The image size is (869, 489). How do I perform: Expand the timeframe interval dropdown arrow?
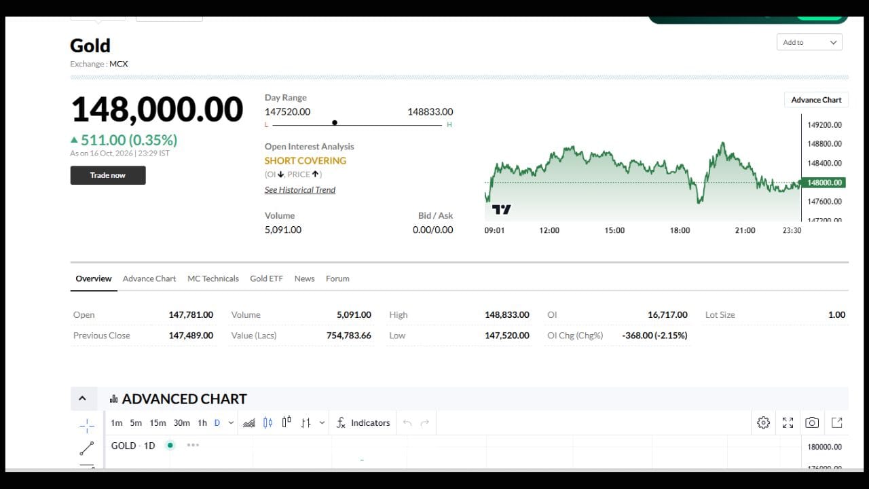pos(231,422)
